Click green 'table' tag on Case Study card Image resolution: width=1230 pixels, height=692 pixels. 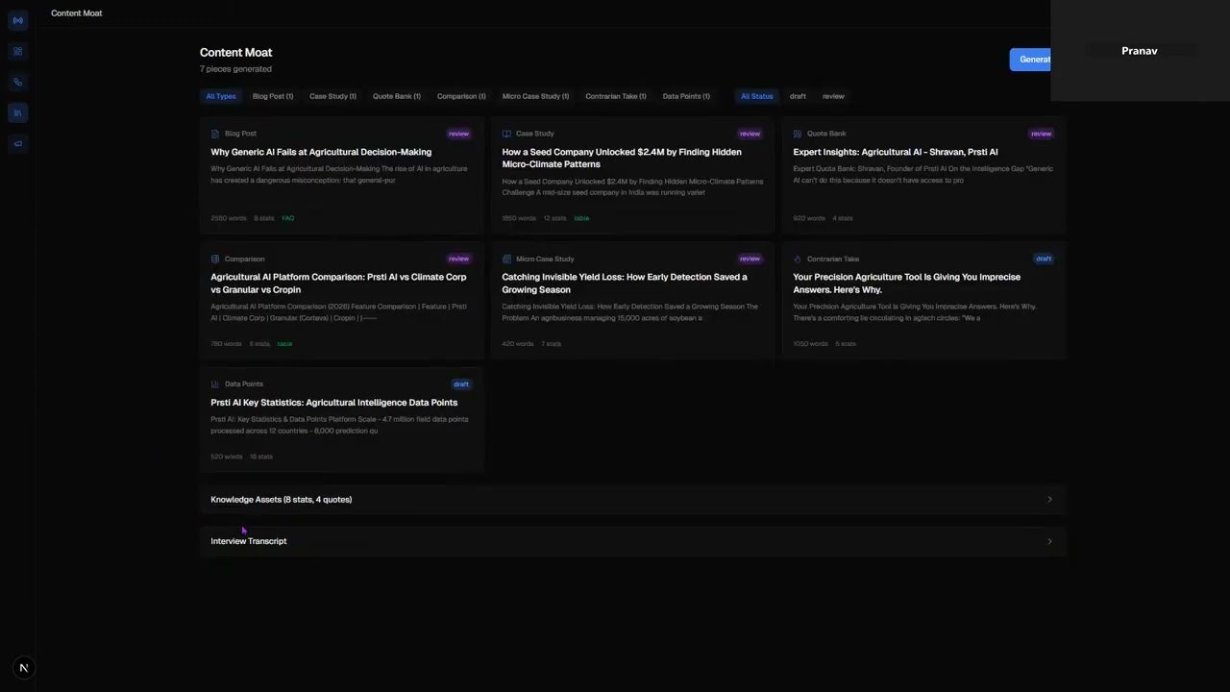581,218
